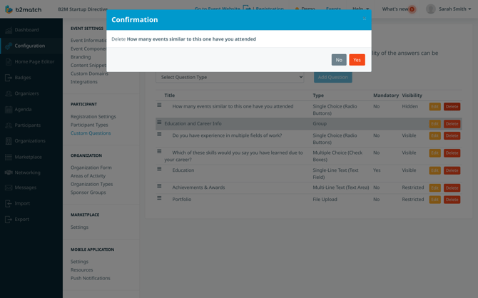Close the Confirmation dialog with X
Image resolution: width=478 pixels, height=298 pixels.
[364, 19]
